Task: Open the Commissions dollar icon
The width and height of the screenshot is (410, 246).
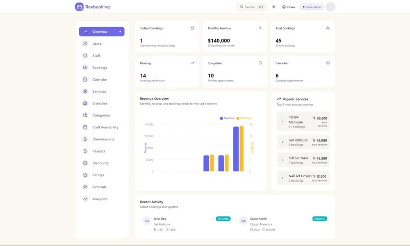Action: pos(85,139)
